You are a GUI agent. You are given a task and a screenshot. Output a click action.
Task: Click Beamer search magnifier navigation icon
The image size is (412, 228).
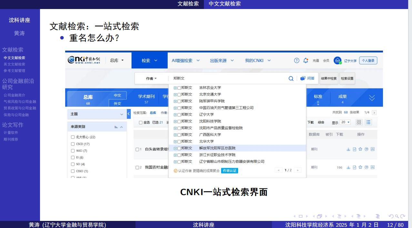[397, 216]
